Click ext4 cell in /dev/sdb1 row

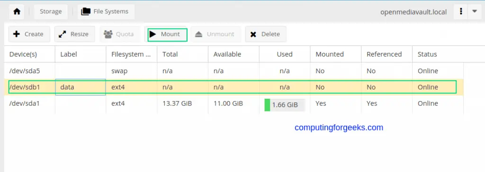click(132, 87)
